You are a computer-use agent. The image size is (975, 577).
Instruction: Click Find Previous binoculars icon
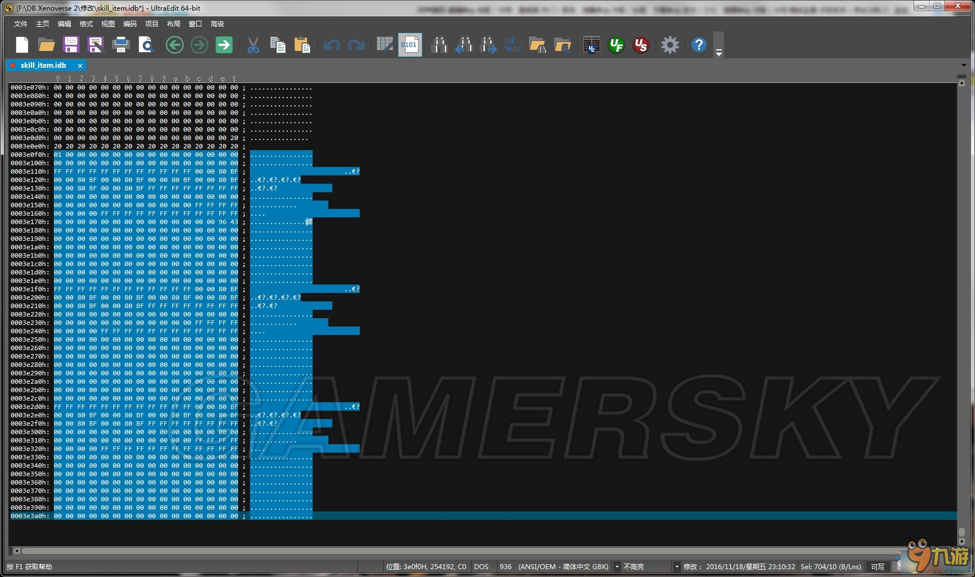tap(463, 45)
